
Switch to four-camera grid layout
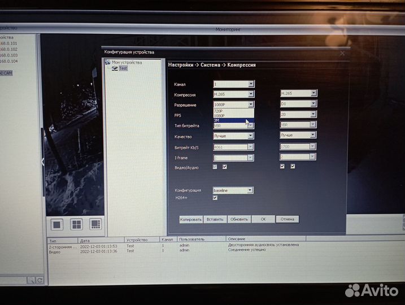click(76, 224)
